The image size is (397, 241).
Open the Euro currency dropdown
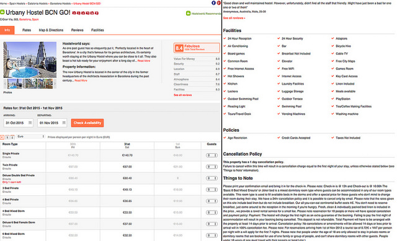(30, 137)
